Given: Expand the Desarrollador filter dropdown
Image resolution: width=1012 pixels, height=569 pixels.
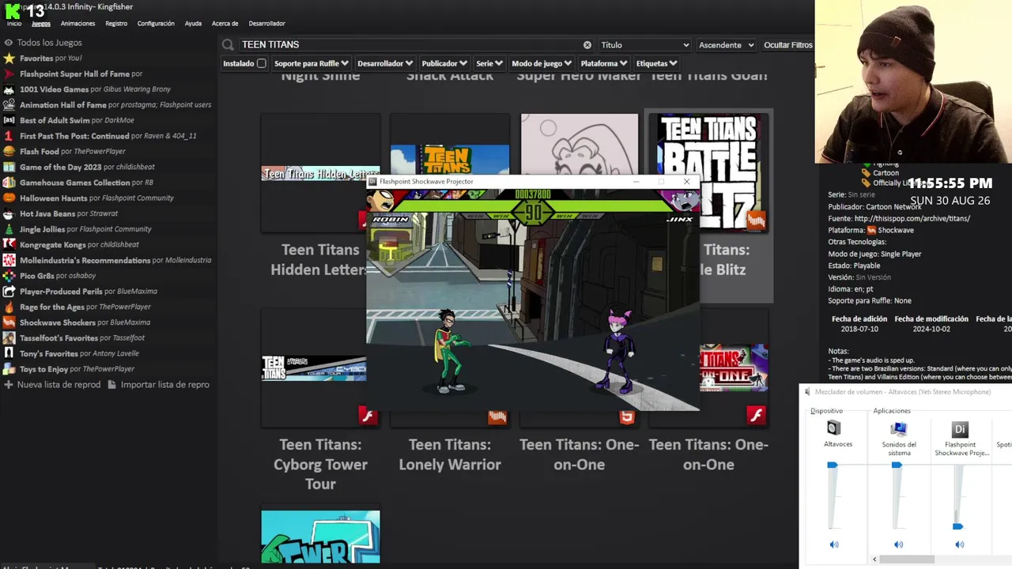Looking at the screenshot, I should (385, 63).
